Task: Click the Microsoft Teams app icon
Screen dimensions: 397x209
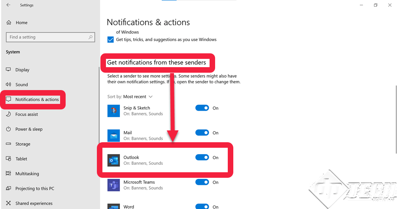Action: 113,185
